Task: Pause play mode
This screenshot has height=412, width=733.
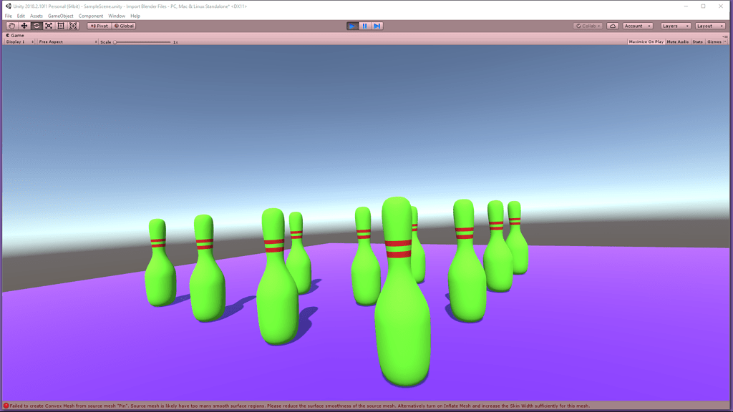Action: (365, 25)
